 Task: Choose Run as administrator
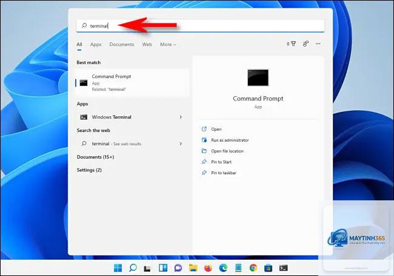coord(230,140)
